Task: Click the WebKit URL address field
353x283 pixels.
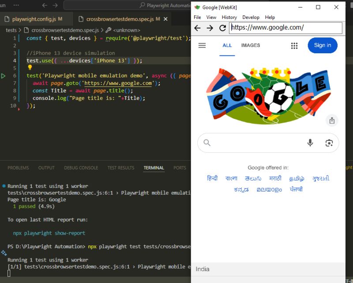Action: coord(285,28)
